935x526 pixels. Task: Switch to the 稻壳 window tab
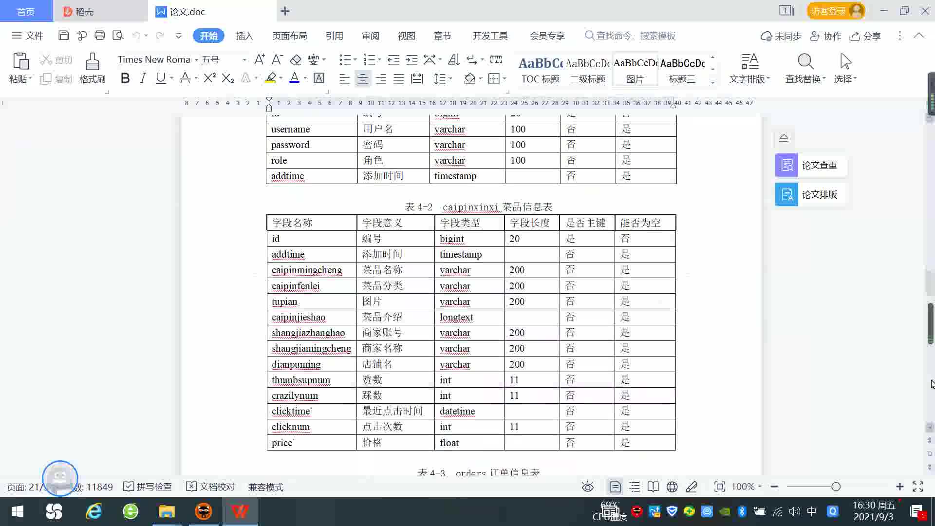point(100,11)
